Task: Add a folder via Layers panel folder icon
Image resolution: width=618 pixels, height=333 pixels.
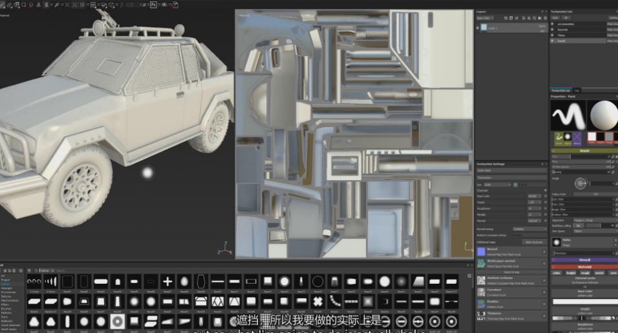Action: 540,18
